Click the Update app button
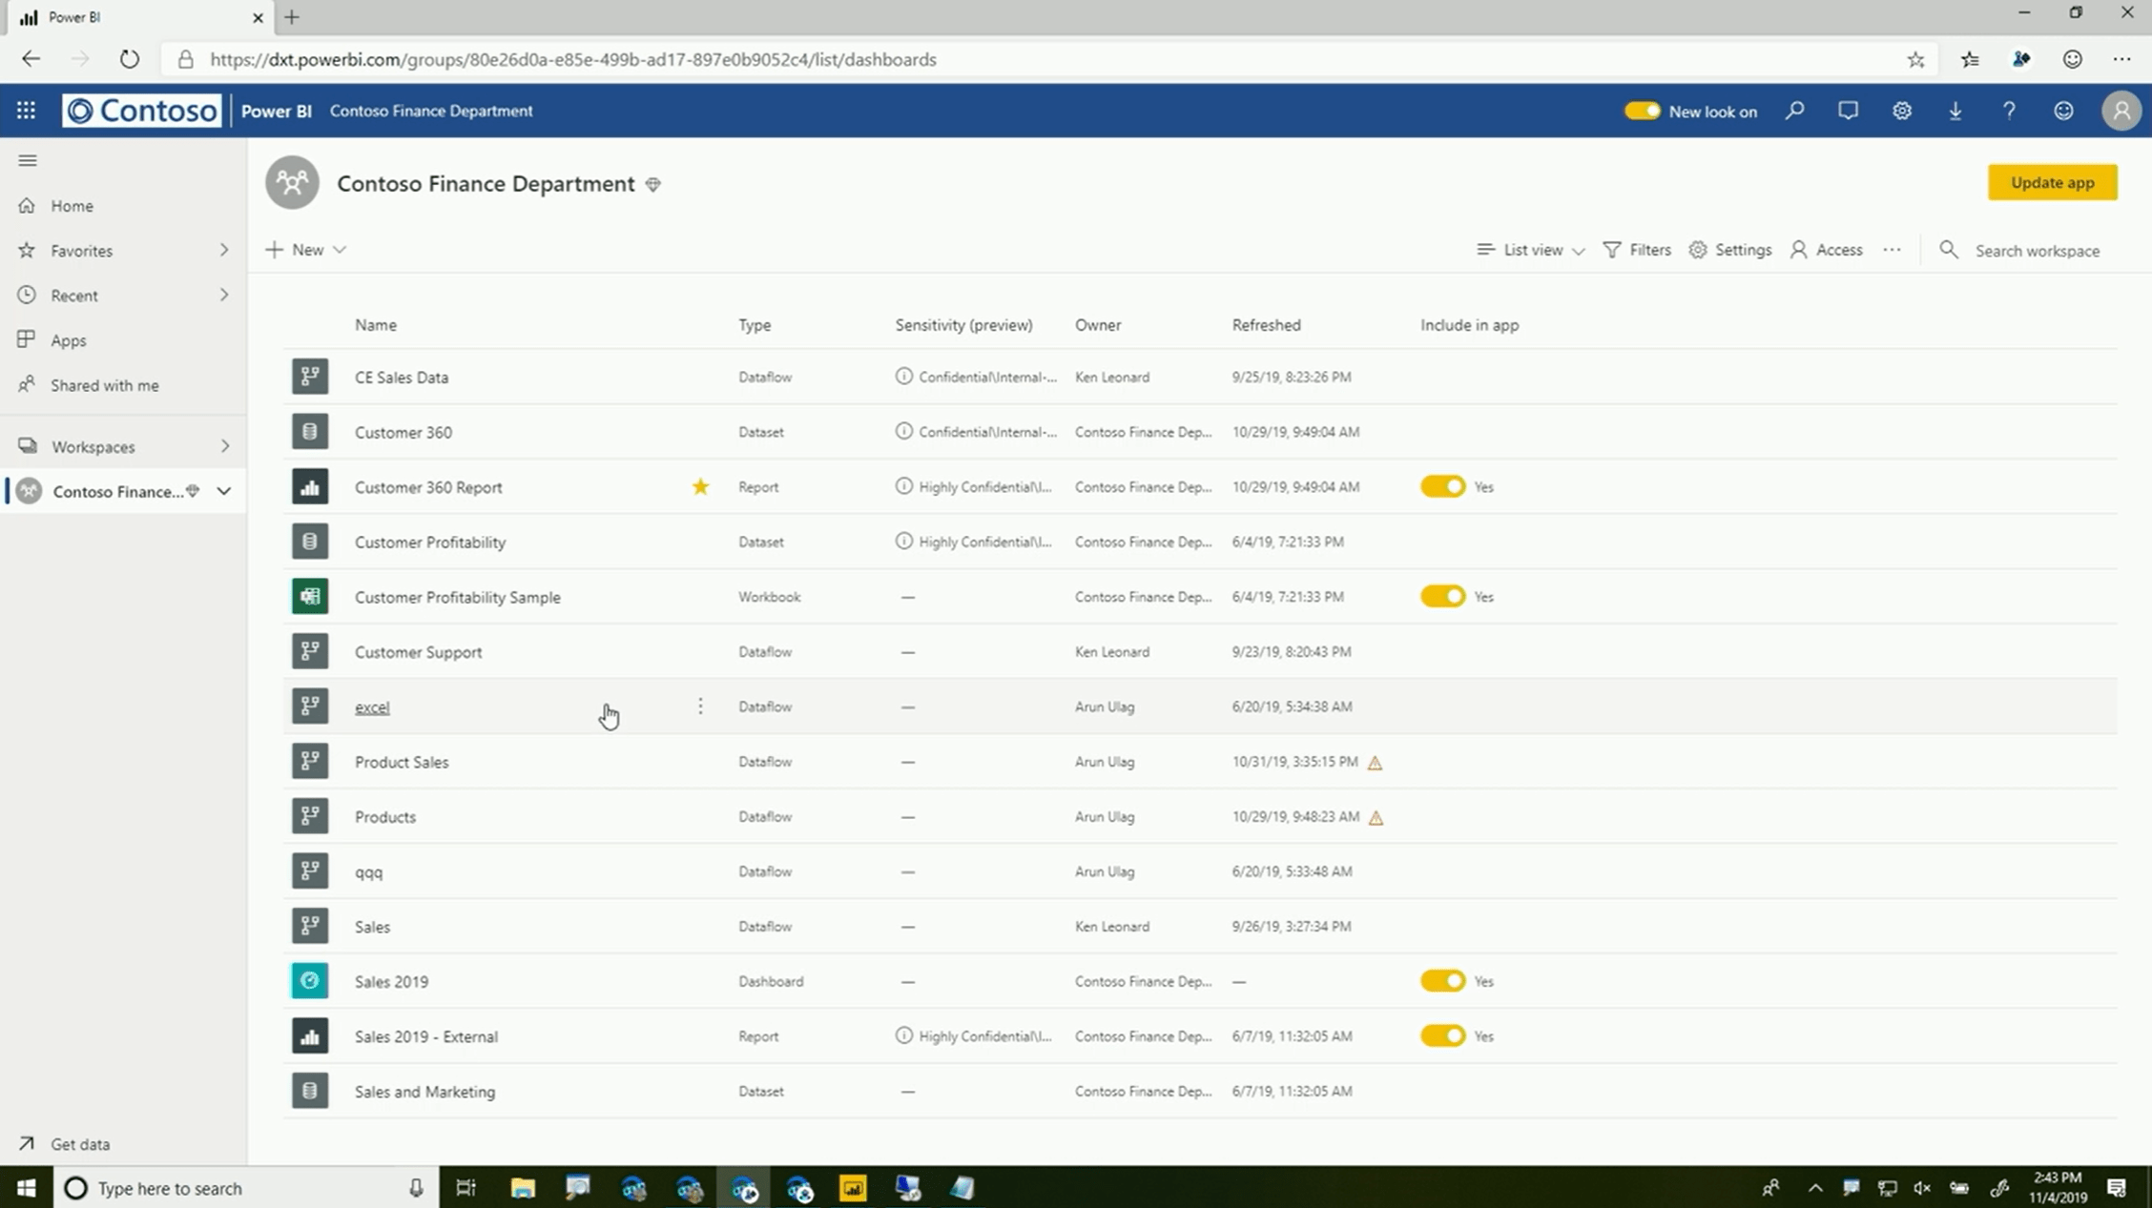The width and height of the screenshot is (2152, 1208). click(2052, 182)
